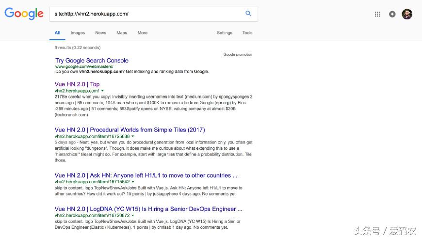Switch to the News tab
The image size is (422, 239).
click(x=101, y=33)
